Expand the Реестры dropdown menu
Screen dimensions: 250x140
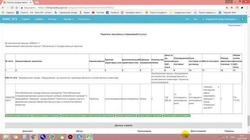[x=53, y=19]
